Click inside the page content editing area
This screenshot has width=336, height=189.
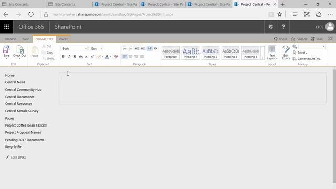tap(193, 88)
